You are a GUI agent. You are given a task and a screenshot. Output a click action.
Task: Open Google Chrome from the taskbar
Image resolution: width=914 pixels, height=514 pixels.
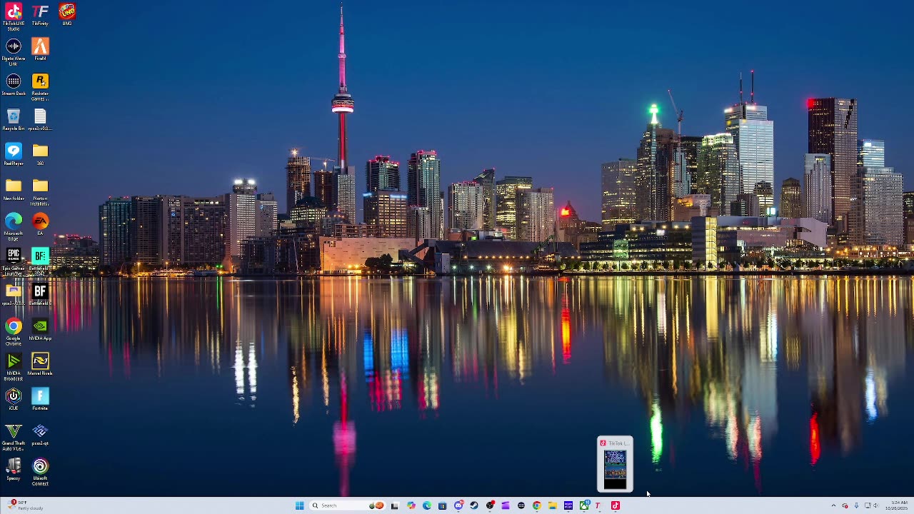(x=537, y=505)
